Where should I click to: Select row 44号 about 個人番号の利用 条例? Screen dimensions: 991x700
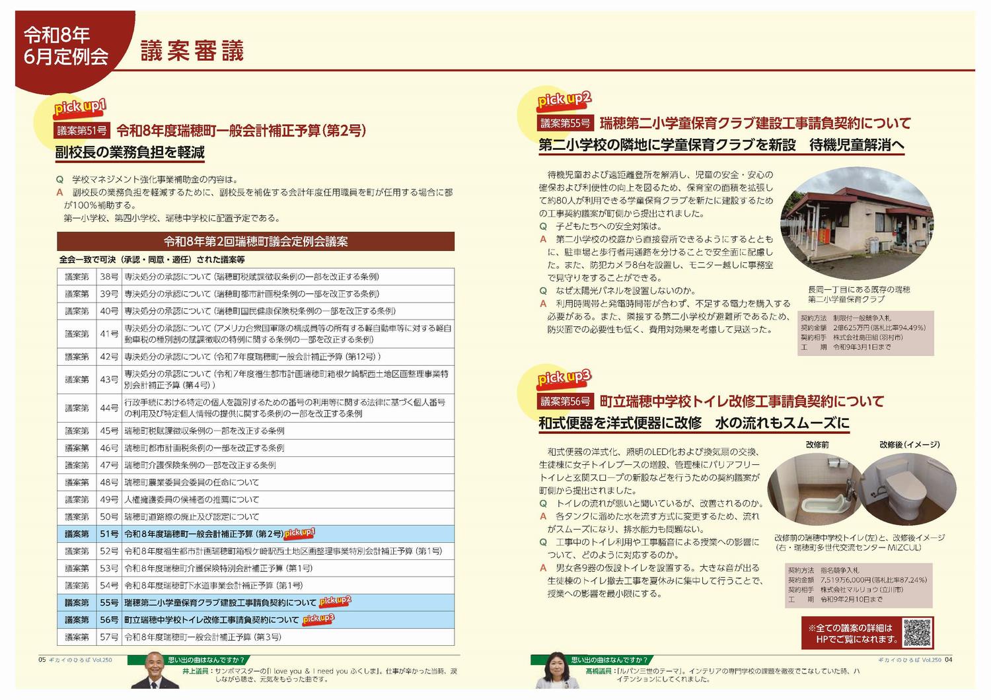click(x=256, y=408)
